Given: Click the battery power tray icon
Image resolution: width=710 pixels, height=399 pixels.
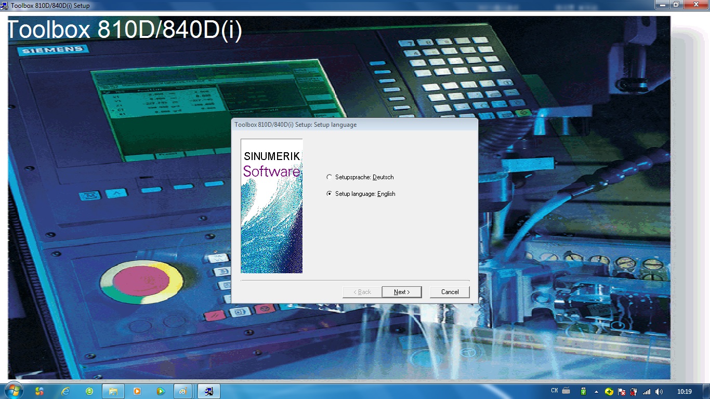Looking at the screenshot, I should click(634, 391).
